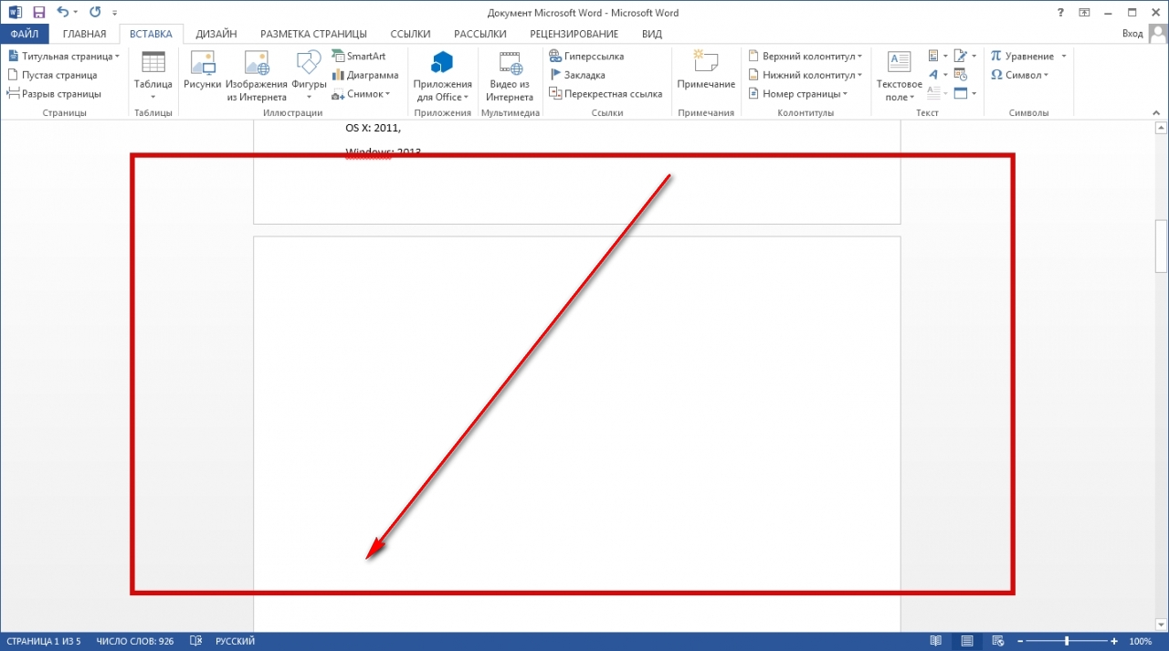
Task: Open the Quick Access Toolbar customization arrow
Action: 114,14
